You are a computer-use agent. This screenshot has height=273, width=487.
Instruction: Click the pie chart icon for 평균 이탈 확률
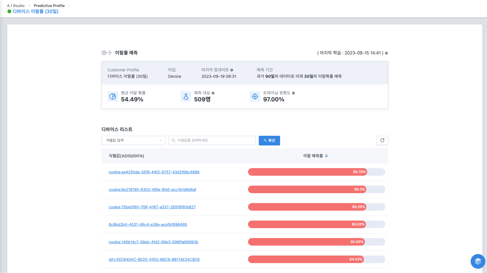click(x=113, y=96)
